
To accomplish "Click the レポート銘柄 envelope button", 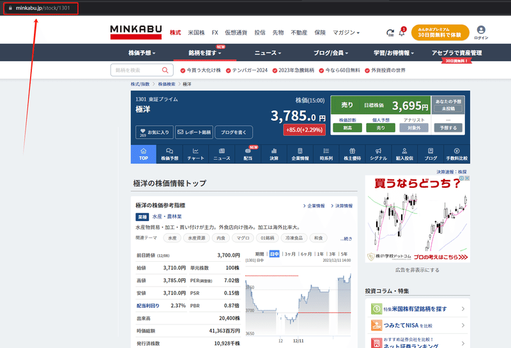I will (194, 132).
